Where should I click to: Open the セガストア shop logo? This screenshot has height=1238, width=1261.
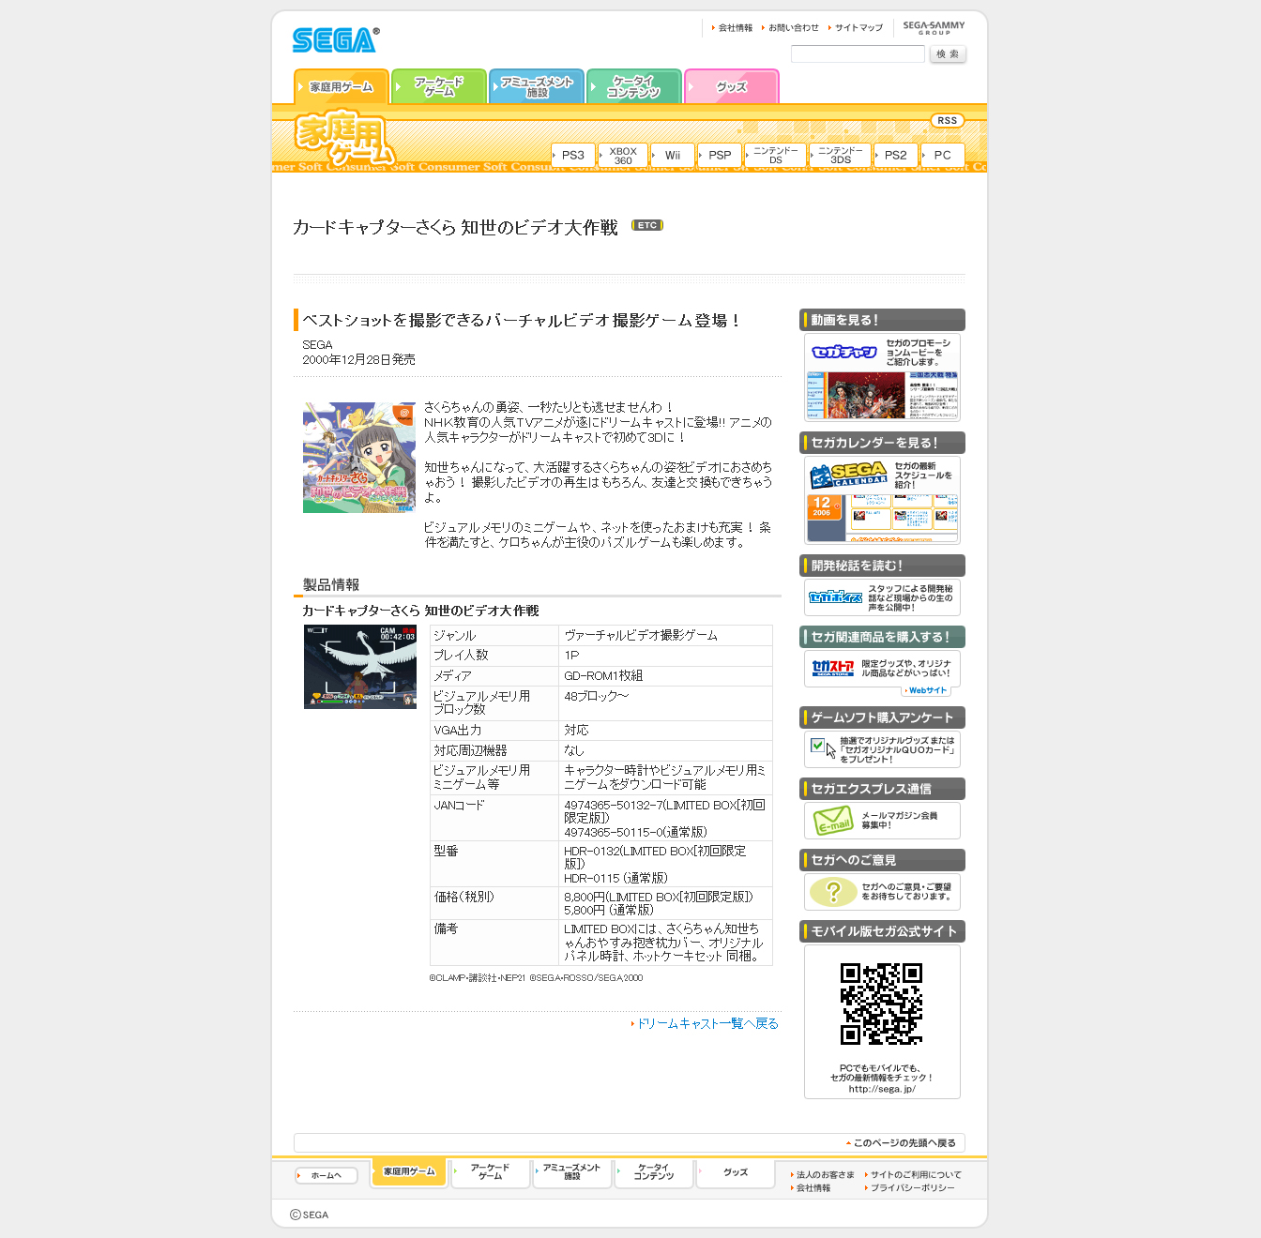tap(833, 668)
